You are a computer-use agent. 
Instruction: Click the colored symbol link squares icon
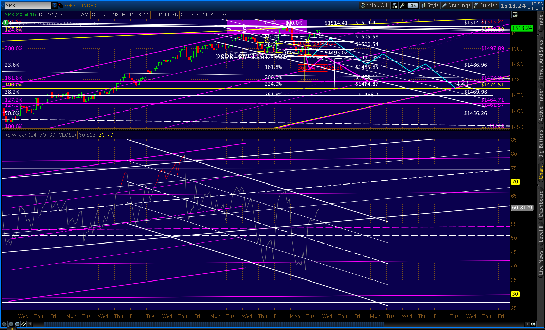point(60,5)
